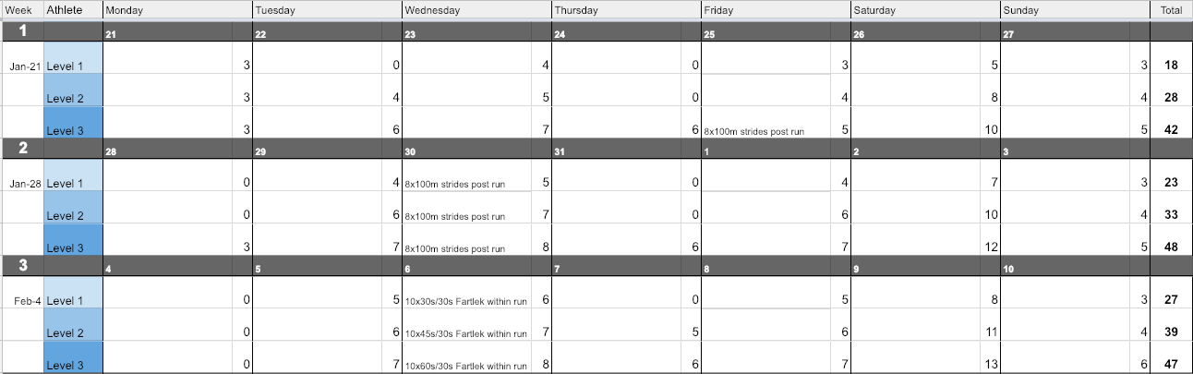Select the Feb-4 date cell

point(27,301)
